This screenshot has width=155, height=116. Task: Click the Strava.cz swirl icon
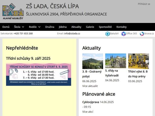pos(142,34)
